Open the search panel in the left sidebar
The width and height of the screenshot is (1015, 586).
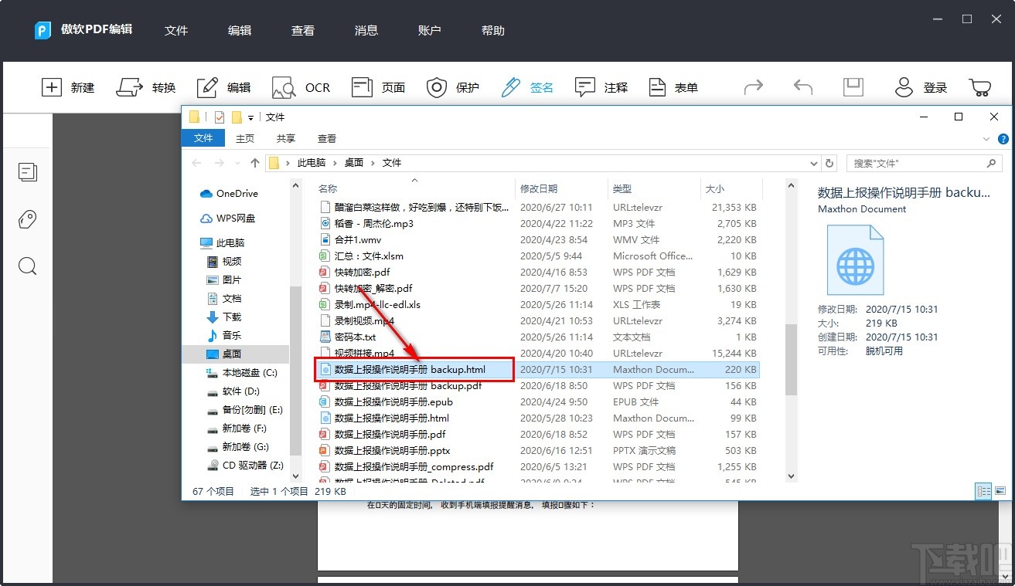point(28,266)
